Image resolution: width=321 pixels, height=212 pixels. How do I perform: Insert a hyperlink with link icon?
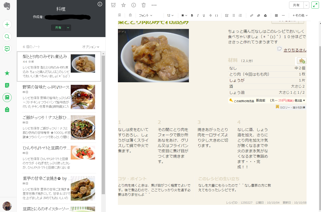click(252, 15)
